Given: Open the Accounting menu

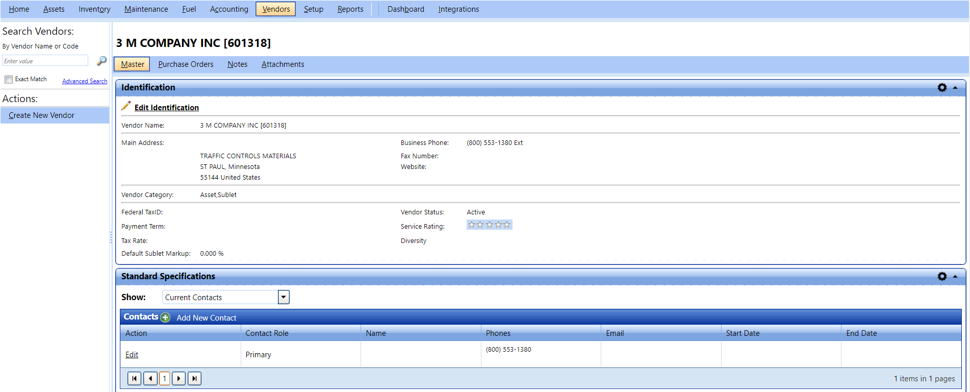Looking at the screenshot, I should coord(229,9).
